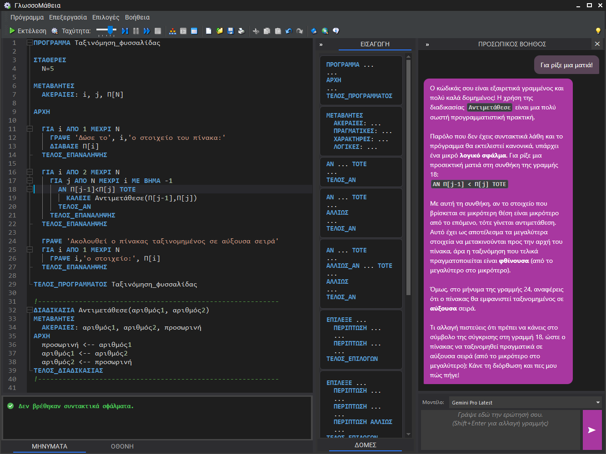The height and width of the screenshot is (454, 606).
Task: Collapse the ΠΡΟΓΡΑΜΜΑ block at line 1
Action: point(30,43)
